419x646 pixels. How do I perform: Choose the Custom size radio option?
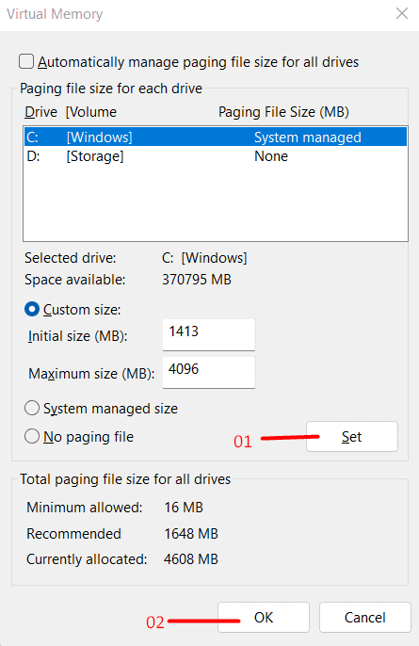(32, 310)
